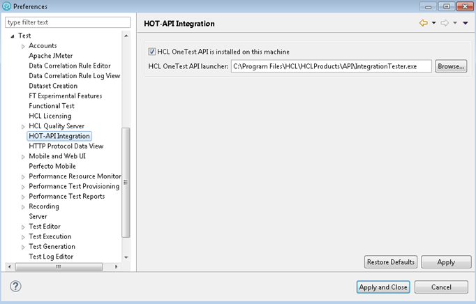Expand the Accounts tree node
Screen dimensions: 476x304
(x=23, y=46)
